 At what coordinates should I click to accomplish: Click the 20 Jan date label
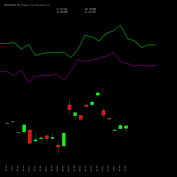[18, 169]
